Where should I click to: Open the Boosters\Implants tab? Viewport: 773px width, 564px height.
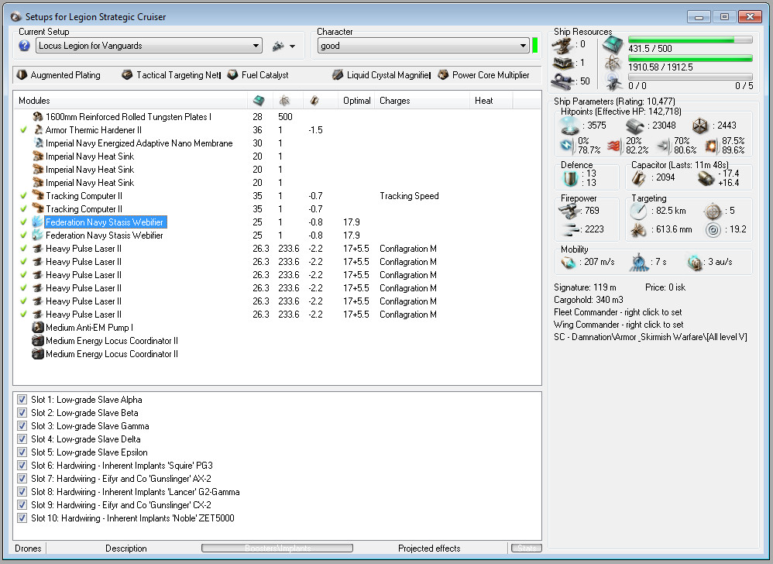coord(277,549)
